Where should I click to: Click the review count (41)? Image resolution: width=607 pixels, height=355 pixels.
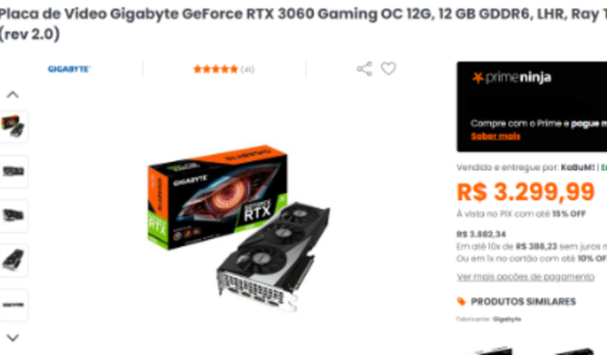[247, 69]
